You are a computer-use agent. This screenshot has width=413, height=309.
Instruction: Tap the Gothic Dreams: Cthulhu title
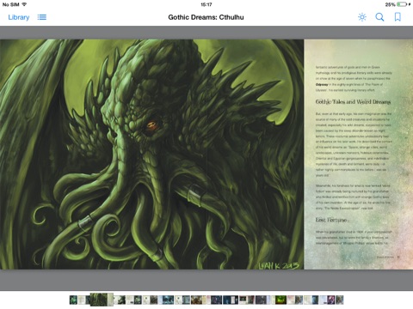point(206,17)
